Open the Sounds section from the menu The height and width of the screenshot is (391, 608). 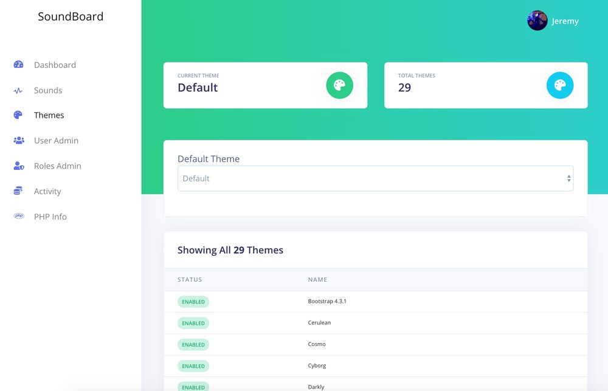click(47, 90)
